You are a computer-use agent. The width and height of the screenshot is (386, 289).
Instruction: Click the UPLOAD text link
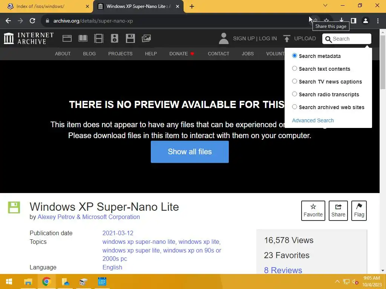(305, 39)
